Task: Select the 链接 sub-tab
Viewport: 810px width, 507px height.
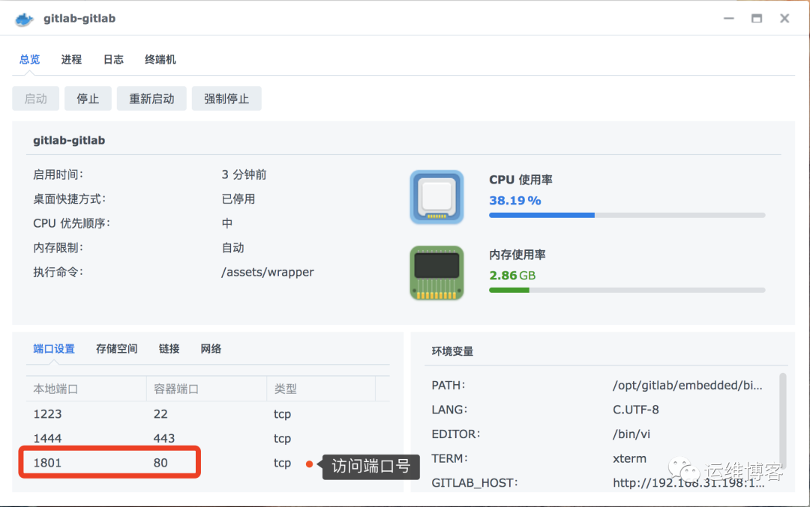Action: pyautogui.click(x=169, y=349)
